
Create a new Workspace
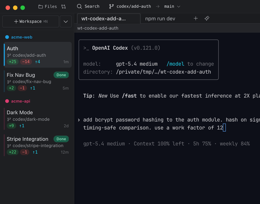(x=31, y=22)
